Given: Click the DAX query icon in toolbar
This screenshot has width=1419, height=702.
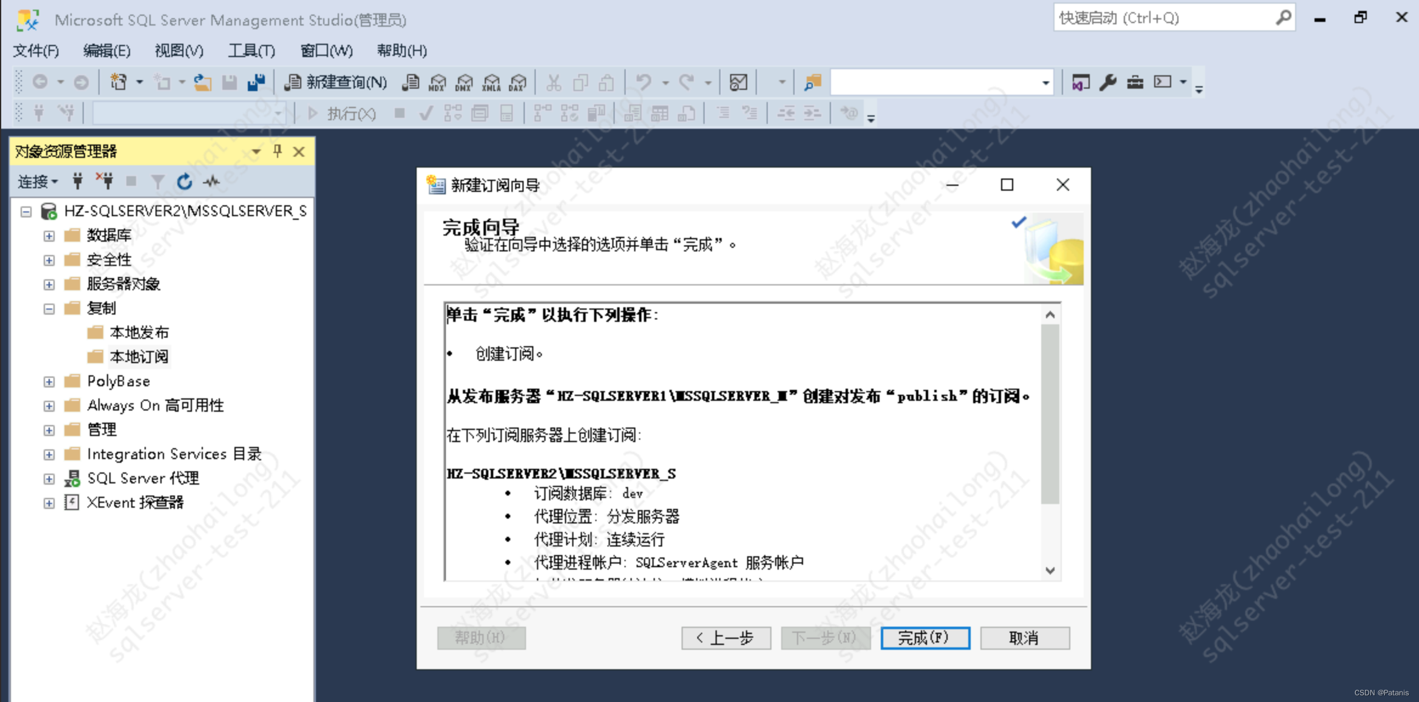Looking at the screenshot, I should coord(518,82).
